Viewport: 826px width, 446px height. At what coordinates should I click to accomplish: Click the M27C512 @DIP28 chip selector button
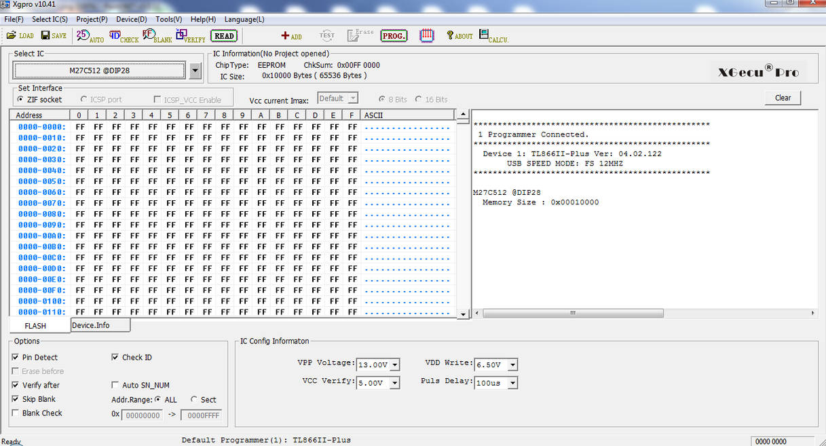[x=99, y=71]
